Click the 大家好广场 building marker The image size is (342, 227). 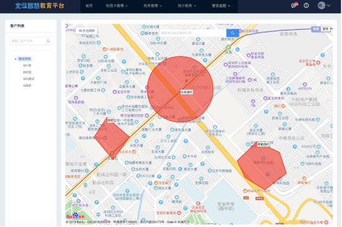(98, 78)
